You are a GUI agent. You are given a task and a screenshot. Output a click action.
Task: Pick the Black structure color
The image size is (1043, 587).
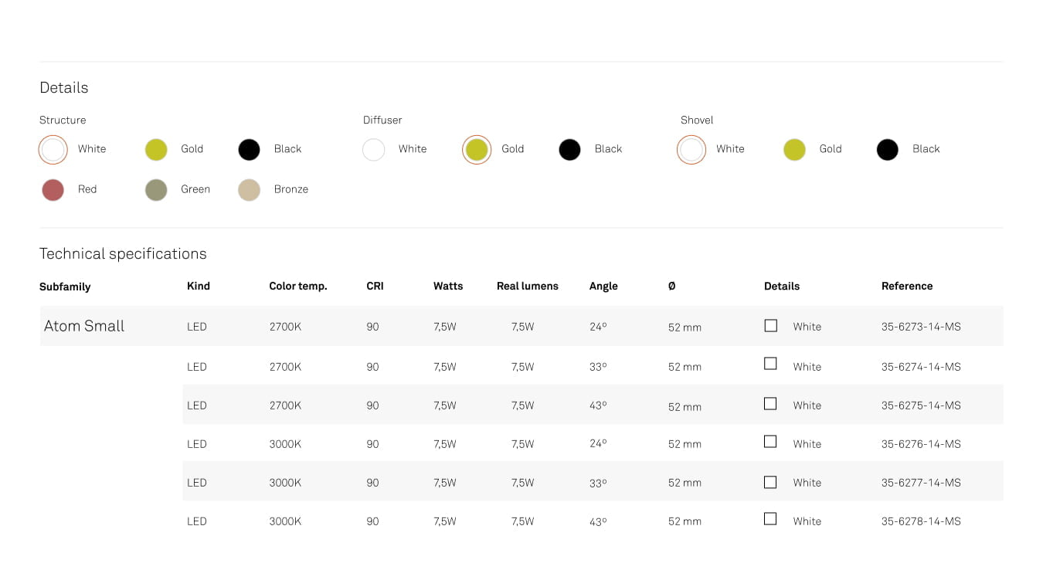(249, 150)
